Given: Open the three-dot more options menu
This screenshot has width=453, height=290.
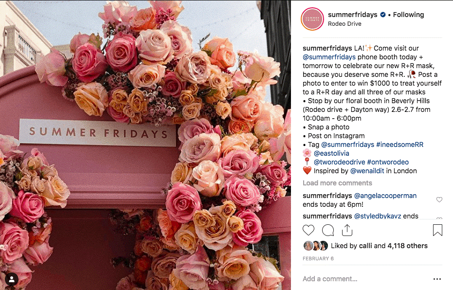Looking at the screenshot, I should [x=437, y=279].
